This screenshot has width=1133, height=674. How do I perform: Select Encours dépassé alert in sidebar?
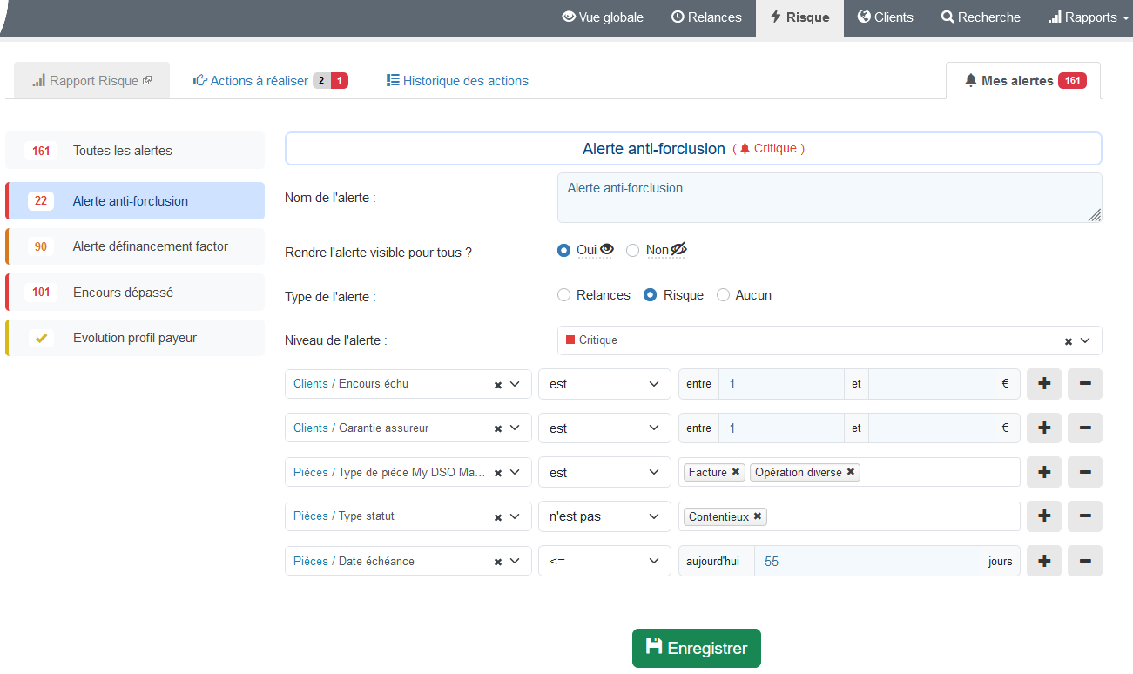[x=135, y=293]
